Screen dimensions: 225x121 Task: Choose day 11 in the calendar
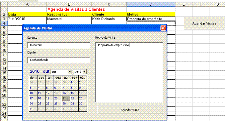click(41, 93)
